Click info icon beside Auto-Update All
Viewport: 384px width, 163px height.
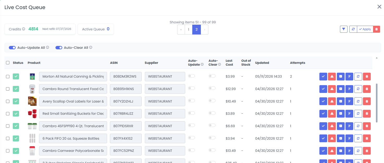pyautogui.click(x=47, y=47)
